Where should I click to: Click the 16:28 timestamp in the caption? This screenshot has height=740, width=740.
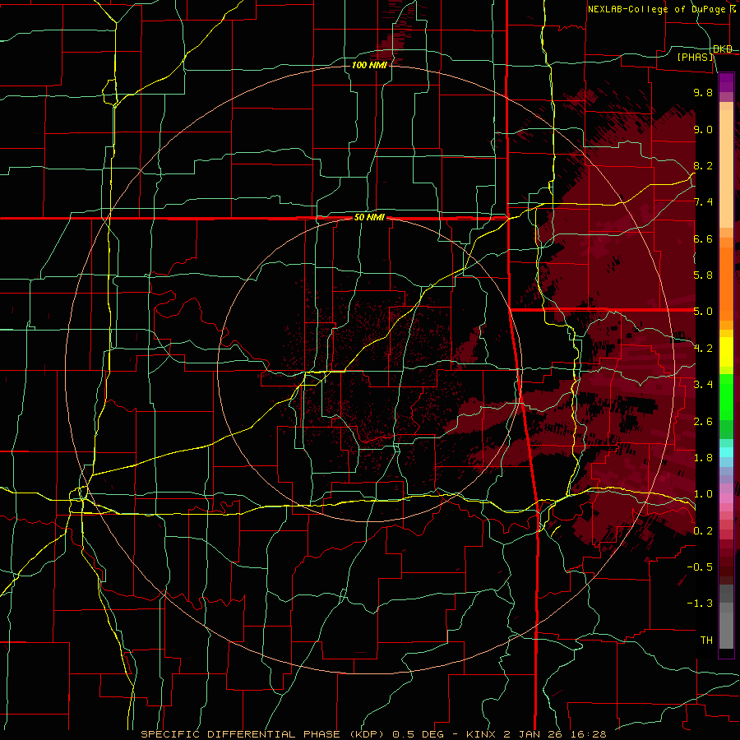pos(590,734)
